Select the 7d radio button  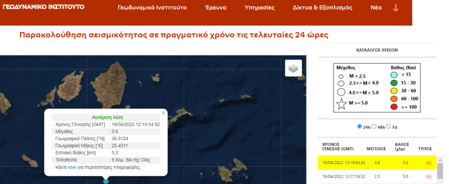pyautogui.click(x=388, y=126)
